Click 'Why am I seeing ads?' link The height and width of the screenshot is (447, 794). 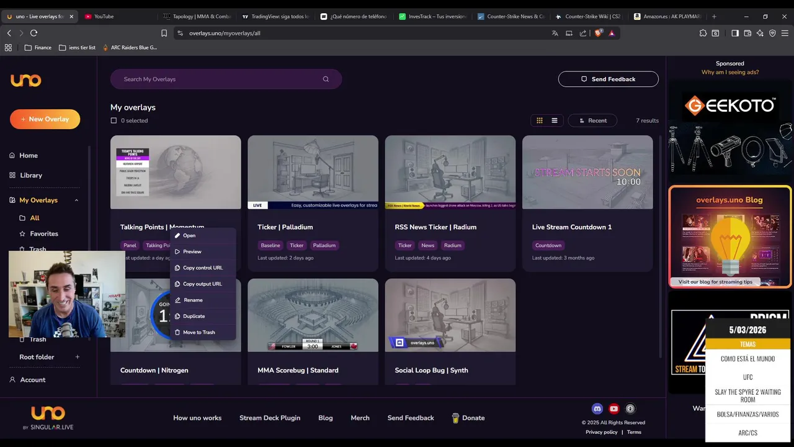[x=730, y=72]
